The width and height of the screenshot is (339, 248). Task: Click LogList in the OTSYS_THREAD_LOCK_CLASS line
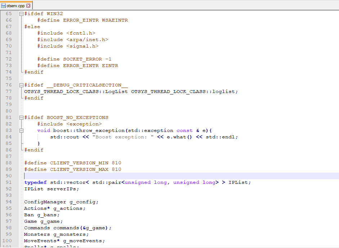coord(116,92)
